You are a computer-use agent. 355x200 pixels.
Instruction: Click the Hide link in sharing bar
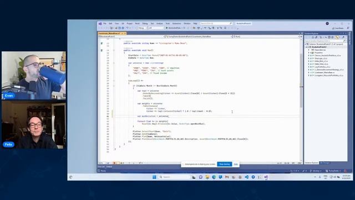tap(236, 164)
